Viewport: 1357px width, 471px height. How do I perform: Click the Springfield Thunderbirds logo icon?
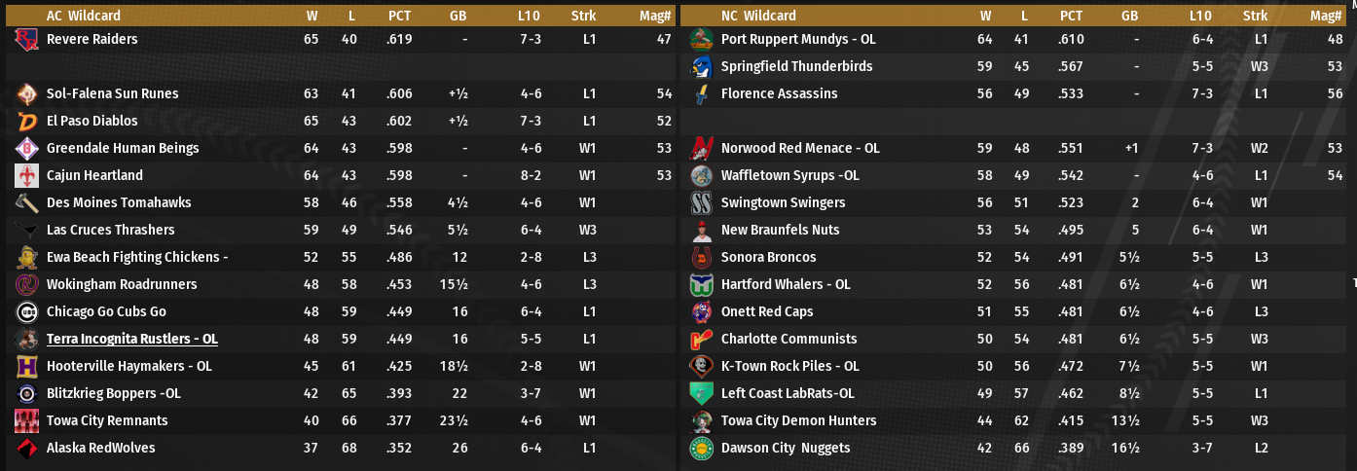tap(701, 67)
